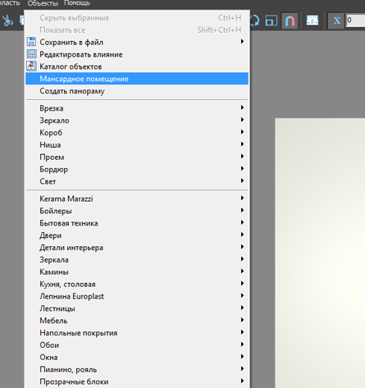This screenshot has height=388, width=365.
Task: Open the Двери category submenu
Action: click(137, 235)
